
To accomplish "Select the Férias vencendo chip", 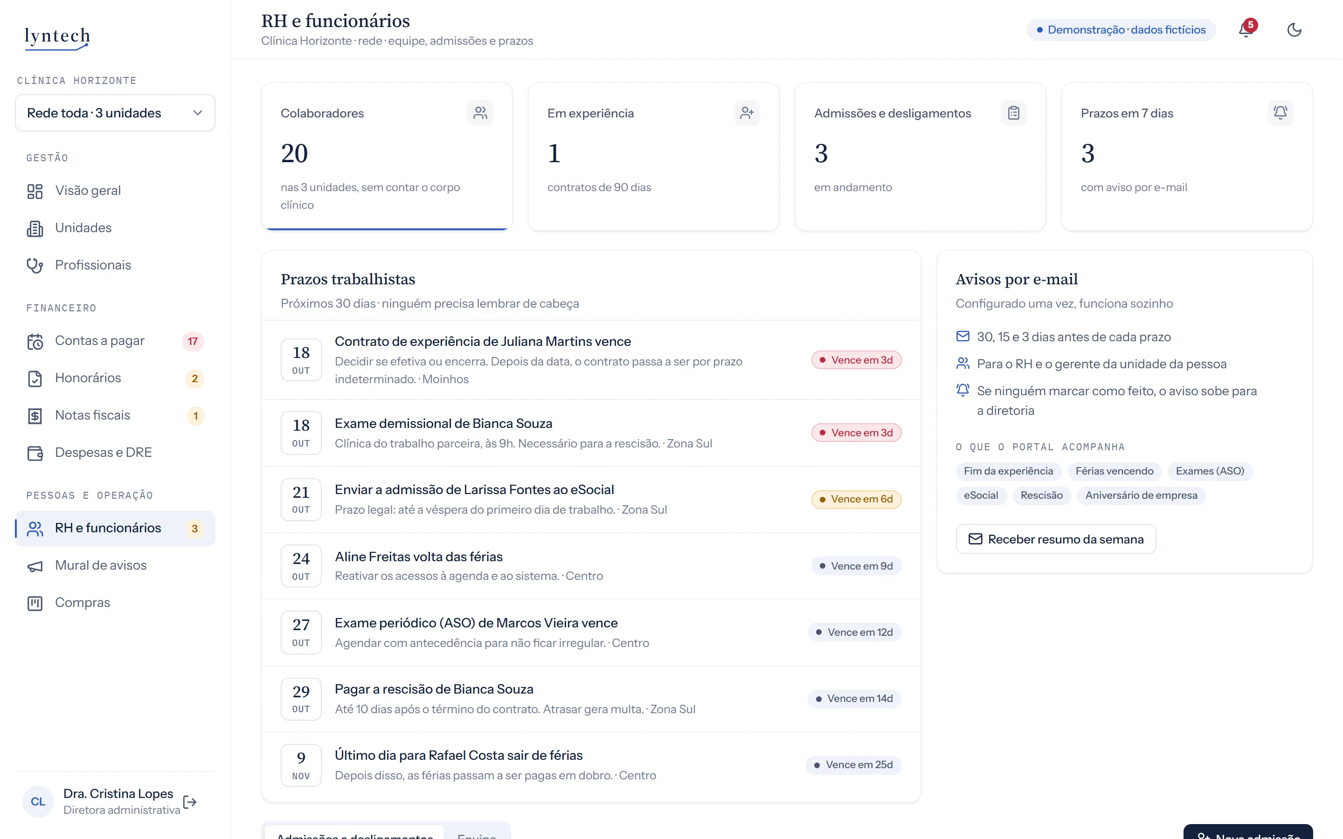I will (x=1115, y=471).
